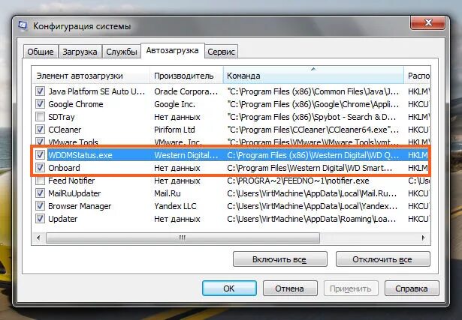Enable the Feed Notifier checkbox
The height and width of the screenshot is (320, 462).
pos(40,181)
